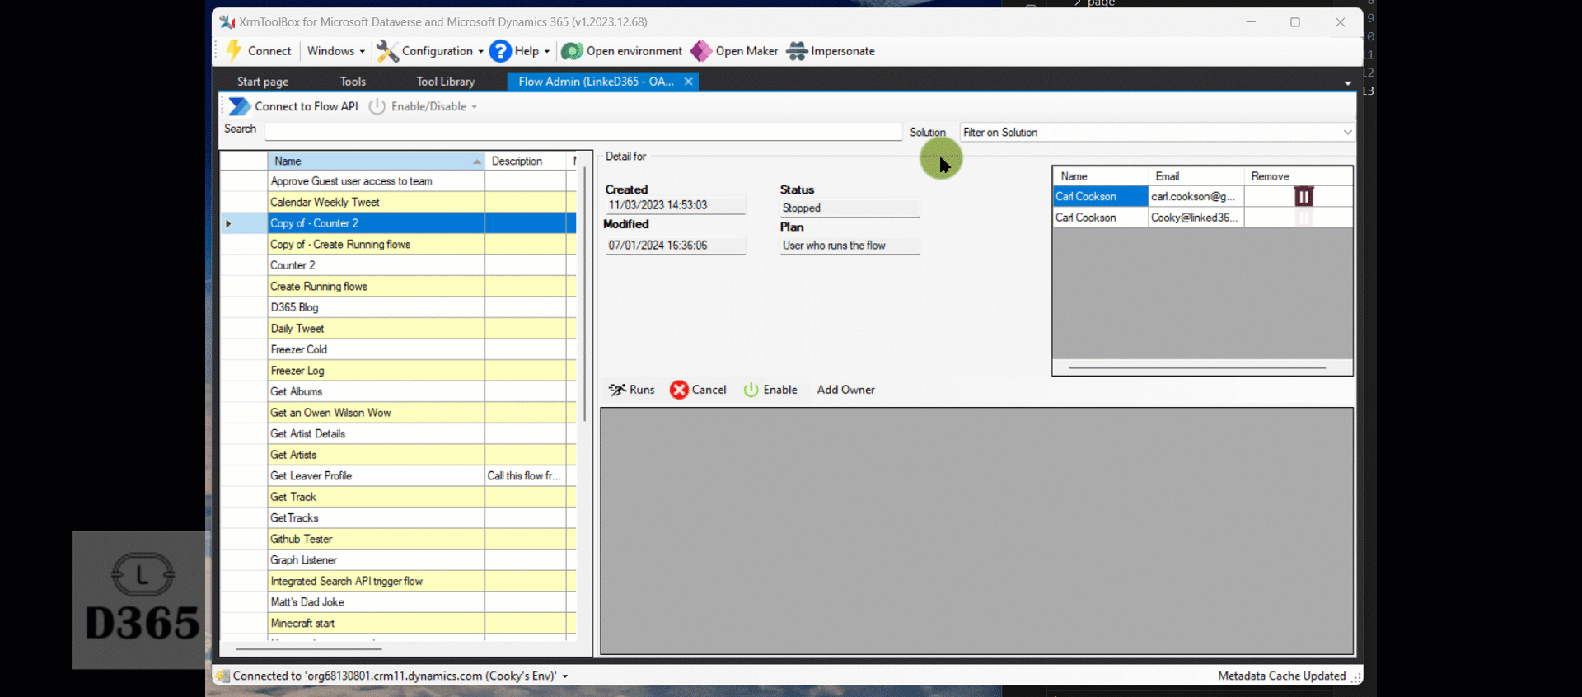Remove owner Cooky@linked36... with faded icon
This screenshot has width=1582, height=697.
(1304, 218)
